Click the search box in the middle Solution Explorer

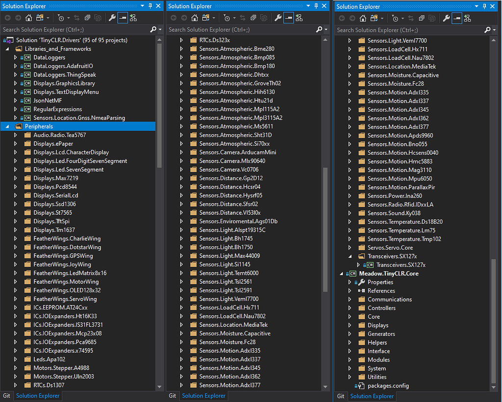[240, 30]
